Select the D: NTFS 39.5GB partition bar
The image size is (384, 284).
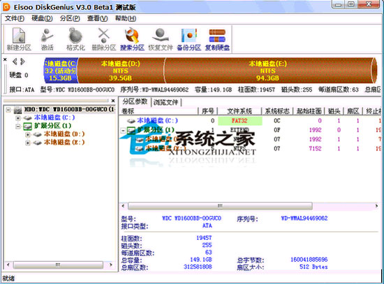[x=121, y=71]
